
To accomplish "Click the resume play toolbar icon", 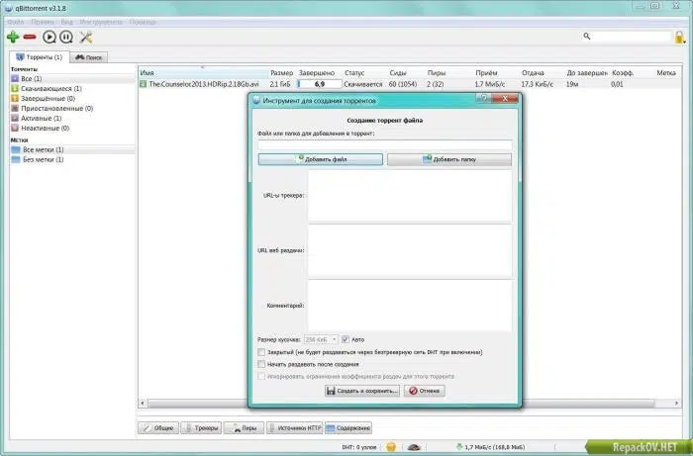I will click(49, 37).
